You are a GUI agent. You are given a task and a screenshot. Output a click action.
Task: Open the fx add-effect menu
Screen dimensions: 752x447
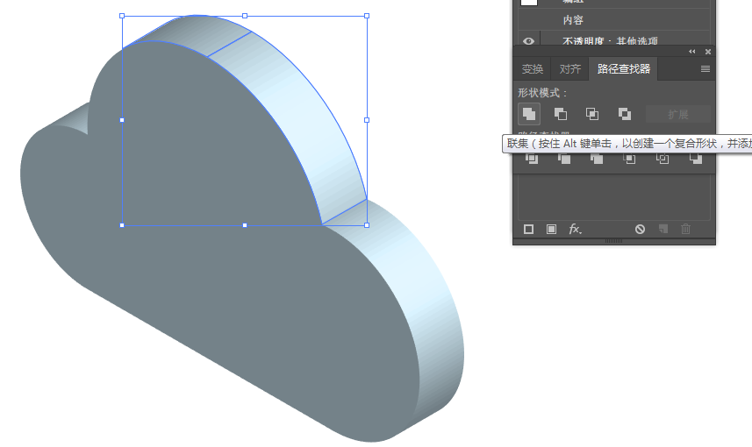pos(575,230)
